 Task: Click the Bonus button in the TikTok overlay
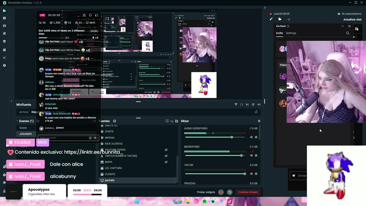pyautogui.click(x=94, y=31)
